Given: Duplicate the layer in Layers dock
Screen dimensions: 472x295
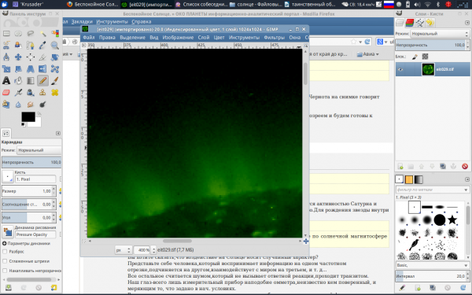Looking at the screenshot, I should (x=443, y=166).
